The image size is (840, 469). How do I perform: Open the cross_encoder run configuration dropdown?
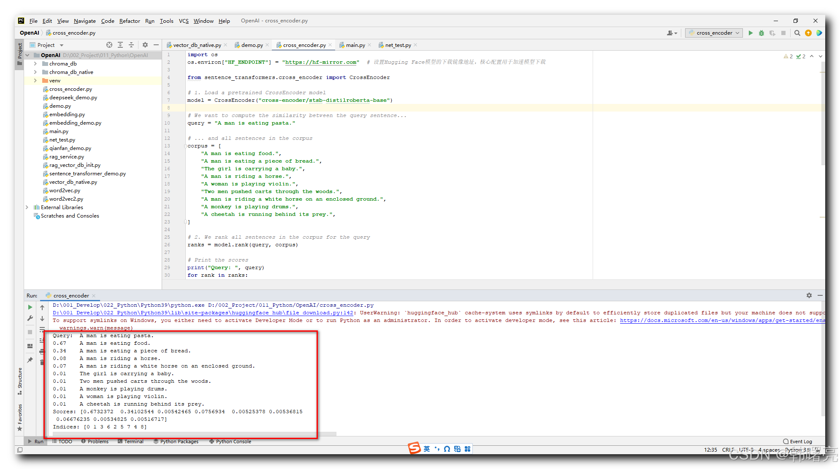click(x=714, y=33)
